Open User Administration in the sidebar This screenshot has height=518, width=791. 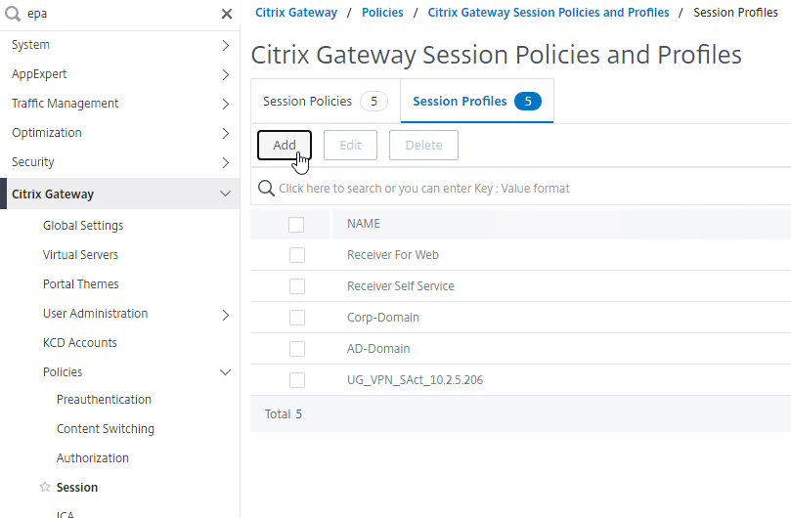96,313
